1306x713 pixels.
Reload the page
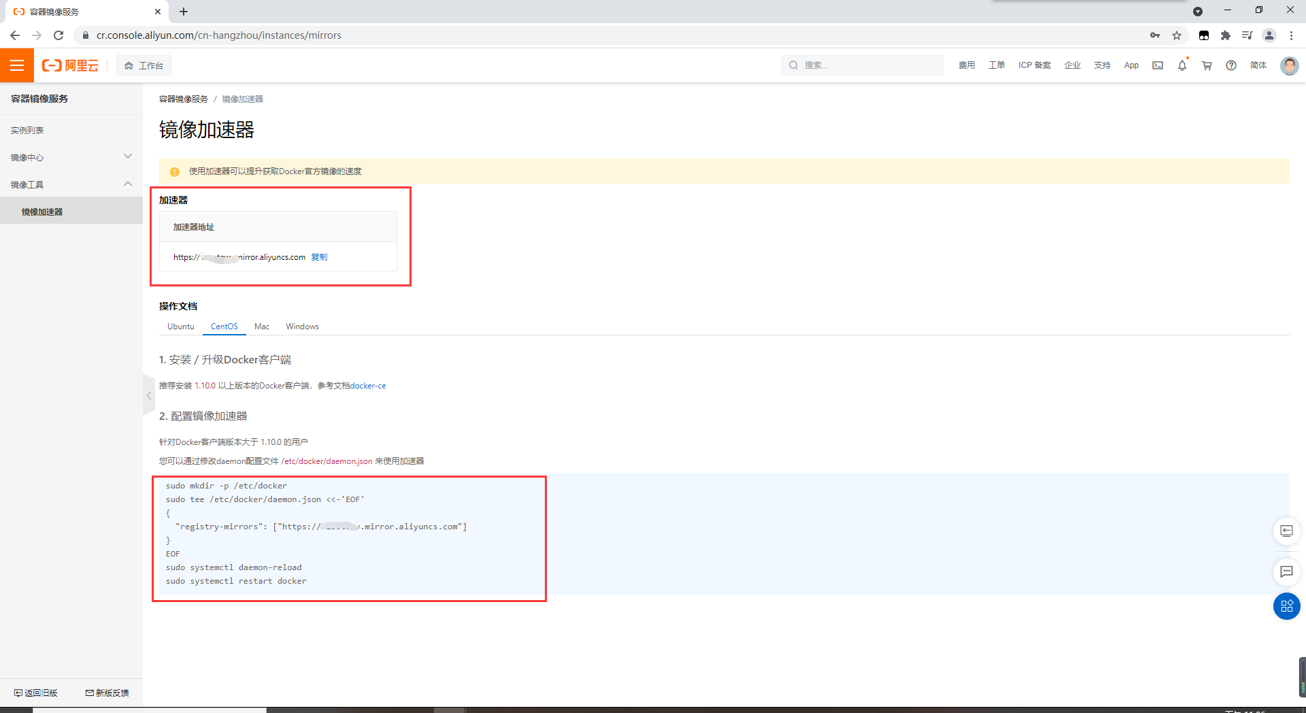(58, 35)
